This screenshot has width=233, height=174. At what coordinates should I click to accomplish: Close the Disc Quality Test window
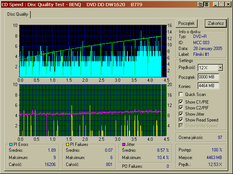(x=228, y=4)
